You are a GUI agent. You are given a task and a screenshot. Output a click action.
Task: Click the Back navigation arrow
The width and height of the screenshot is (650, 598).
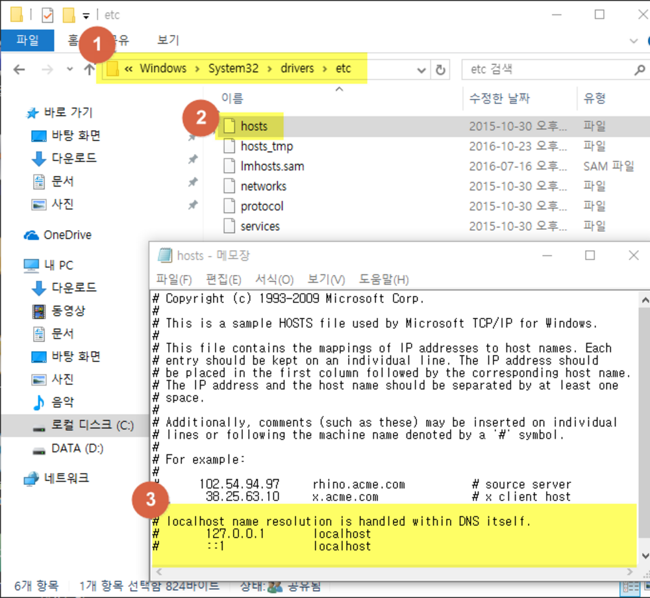(19, 70)
